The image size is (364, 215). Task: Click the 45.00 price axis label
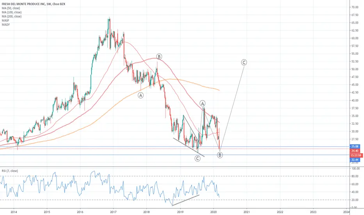click(x=355, y=85)
